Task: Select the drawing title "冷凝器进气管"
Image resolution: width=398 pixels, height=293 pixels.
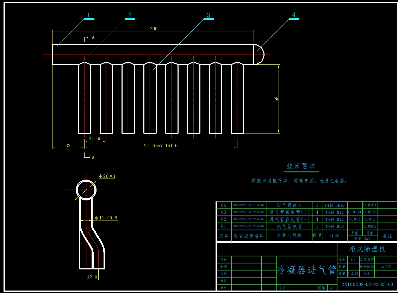Action: 307,270
